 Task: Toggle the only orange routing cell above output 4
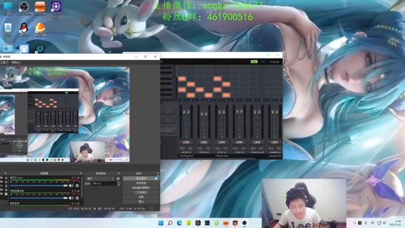[209, 95]
